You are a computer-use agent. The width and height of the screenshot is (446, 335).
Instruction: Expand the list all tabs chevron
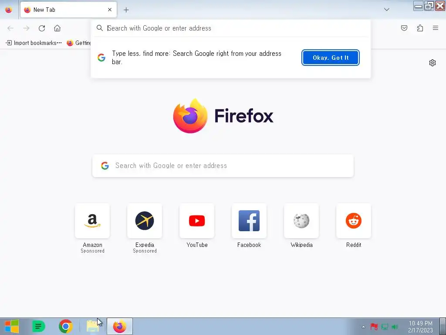coord(386,10)
